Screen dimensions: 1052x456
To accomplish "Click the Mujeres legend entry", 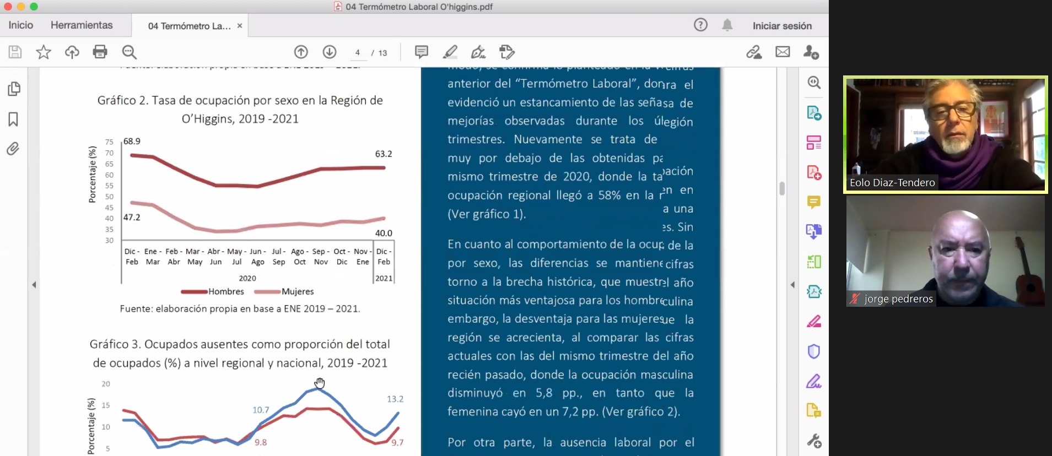I will (284, 291).
